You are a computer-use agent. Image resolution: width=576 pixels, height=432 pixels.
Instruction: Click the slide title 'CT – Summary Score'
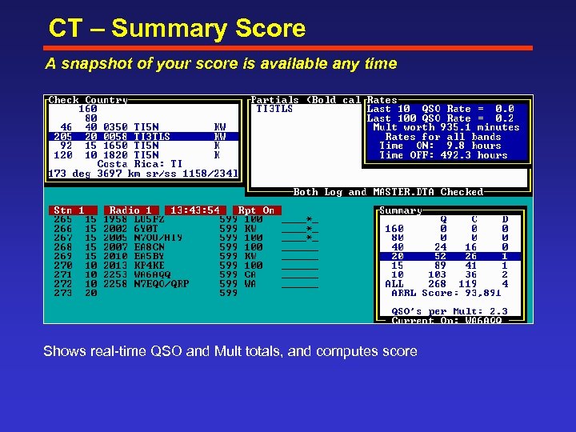click(177, 28)
